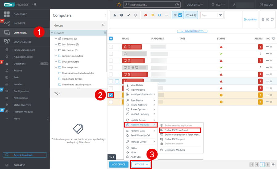Click the search input field
Screen dimensions: 277x169
pyautogui.click(x=152, y=5)
